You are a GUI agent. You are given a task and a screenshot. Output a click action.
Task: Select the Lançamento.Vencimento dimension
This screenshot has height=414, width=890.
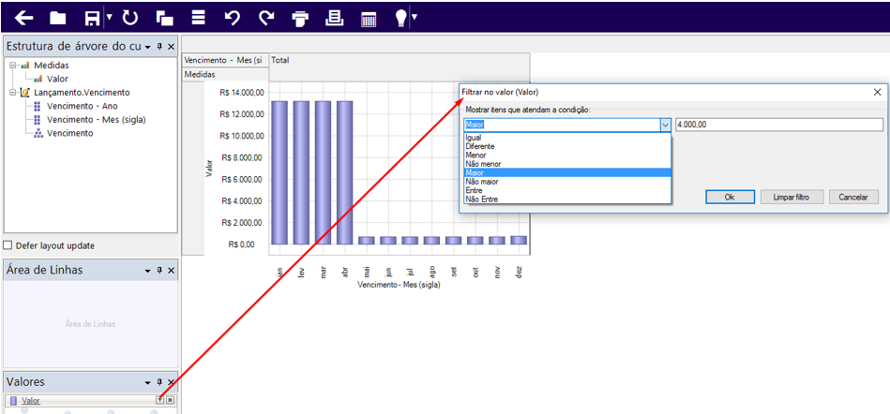82,92
